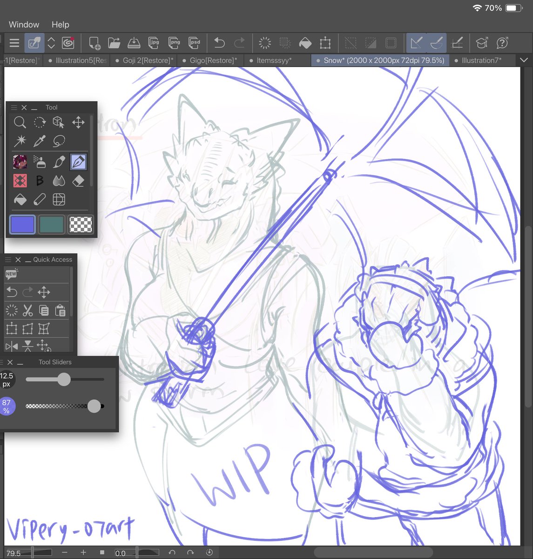533x559 pixels.
Task: Select the Auto select magic wand tool
Action: click(x=20, y=141)
